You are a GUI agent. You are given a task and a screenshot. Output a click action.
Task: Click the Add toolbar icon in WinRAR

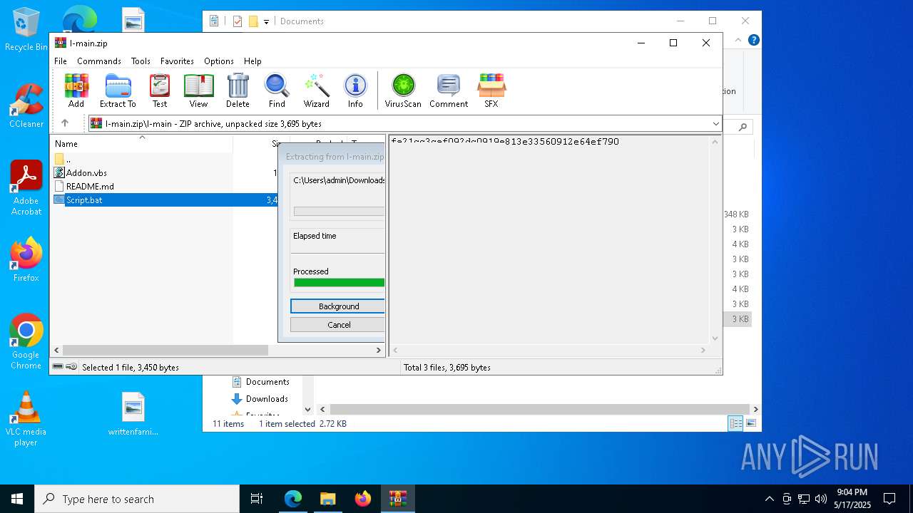point(76,90)
